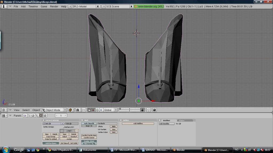Toggle the layer lock icon
Viewport: 273px width, 153px height.
click(x=143, y=110)
